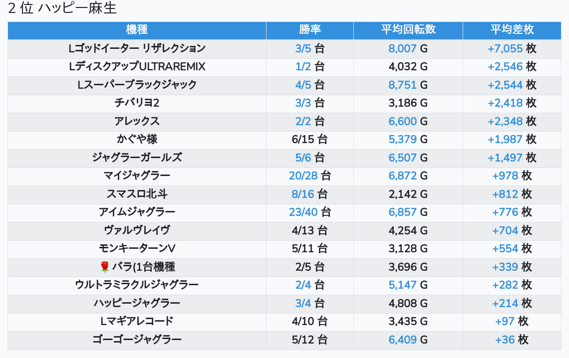The image size is (569, 358).
Task: Click the 平均差枚 column header
Action: pyautogui.click(x=512, y=30)
